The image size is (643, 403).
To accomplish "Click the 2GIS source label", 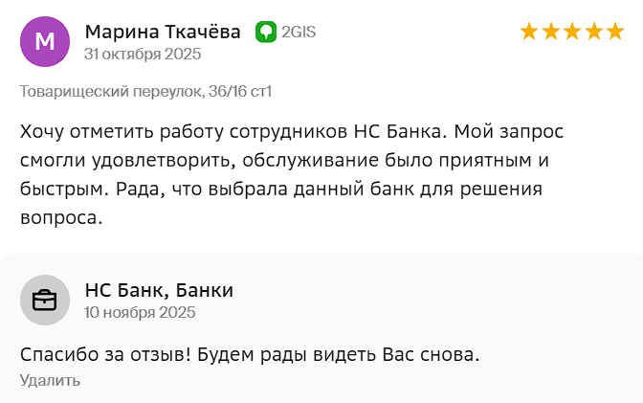I will [x=298, y=32].
